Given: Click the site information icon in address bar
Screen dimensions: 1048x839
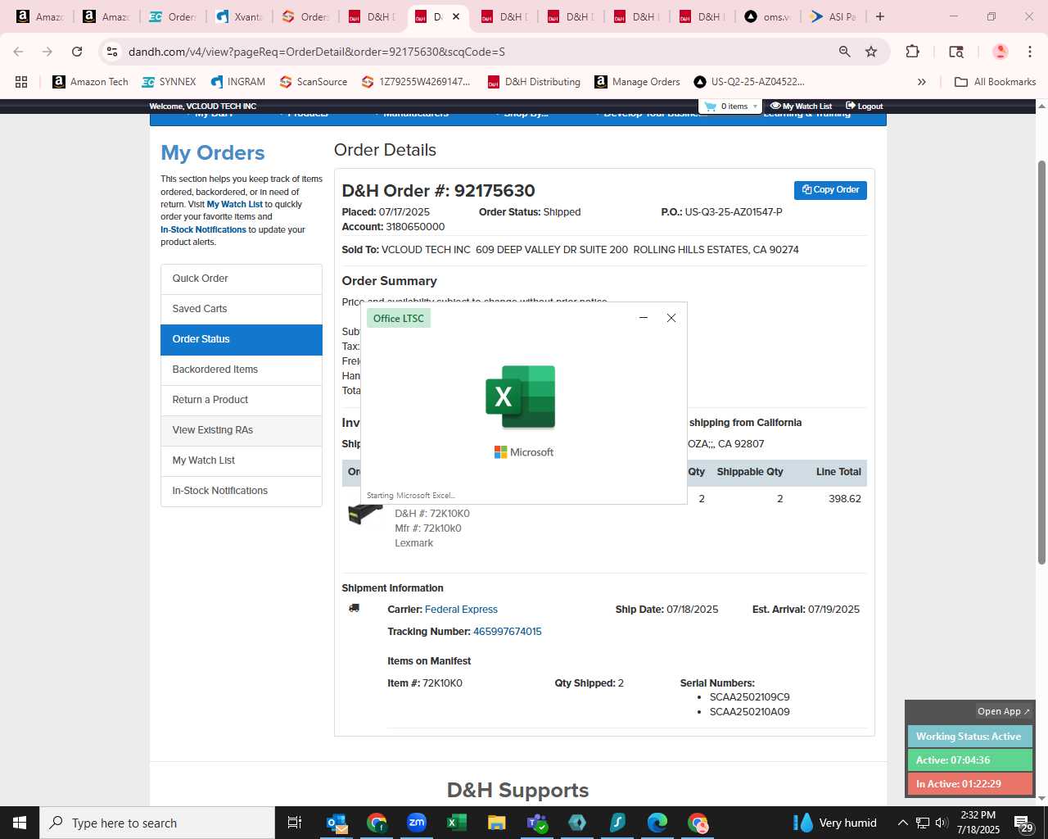Looking at the screenshot, I should pyautogui.click(x=112, y=52).
